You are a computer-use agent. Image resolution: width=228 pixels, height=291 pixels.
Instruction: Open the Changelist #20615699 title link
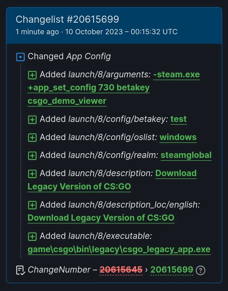click(67, 19)
